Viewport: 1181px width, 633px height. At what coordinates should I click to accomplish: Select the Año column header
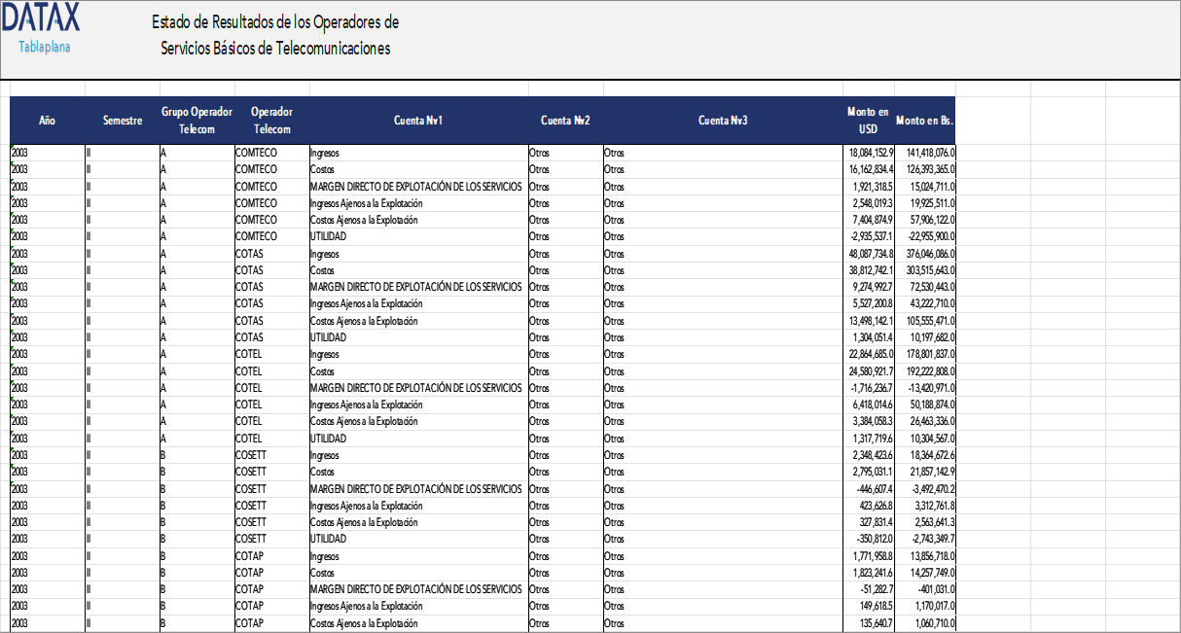tap(47, 121)
